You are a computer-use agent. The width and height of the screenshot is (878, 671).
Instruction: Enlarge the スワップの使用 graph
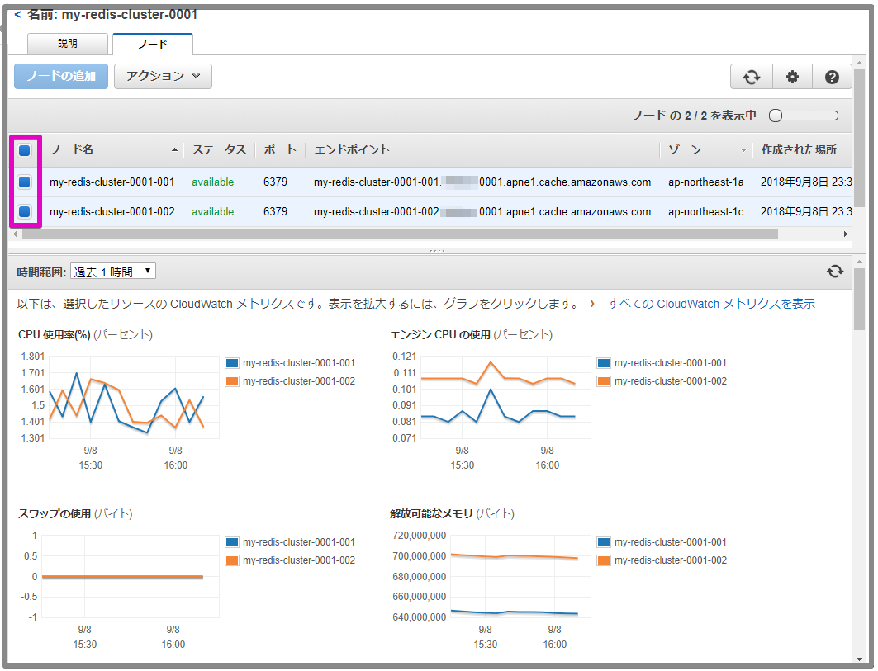(131, 576)
